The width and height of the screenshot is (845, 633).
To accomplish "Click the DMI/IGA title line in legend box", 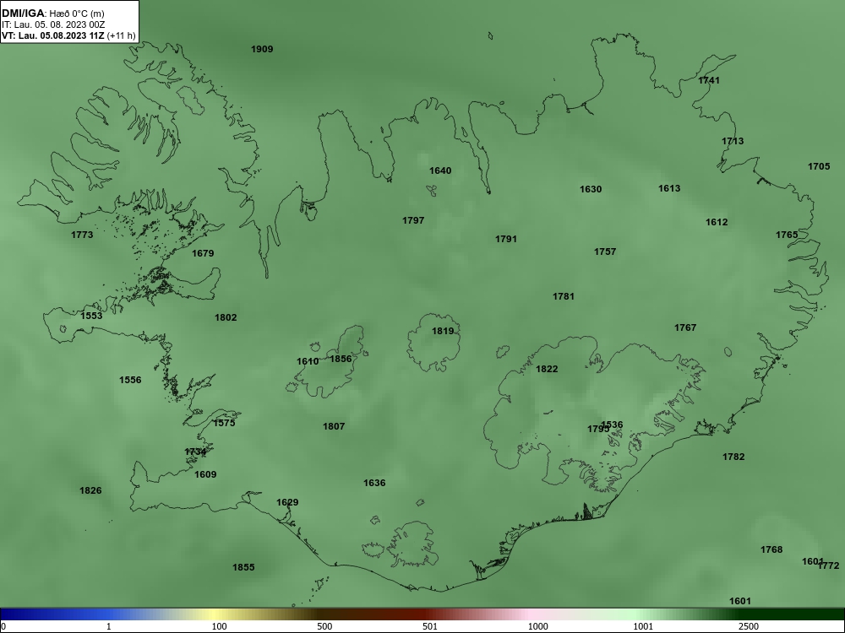I will pyautogui.click(x=52, y=14).
